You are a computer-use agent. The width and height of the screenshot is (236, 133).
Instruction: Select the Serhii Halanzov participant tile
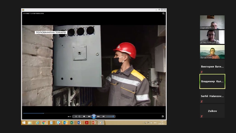(x=212, y=96)
